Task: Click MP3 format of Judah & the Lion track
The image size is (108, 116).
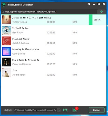Action: [75, 43]
